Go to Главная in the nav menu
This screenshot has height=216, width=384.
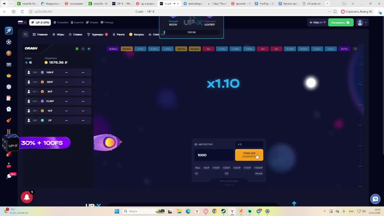click(x=40, y=34)
